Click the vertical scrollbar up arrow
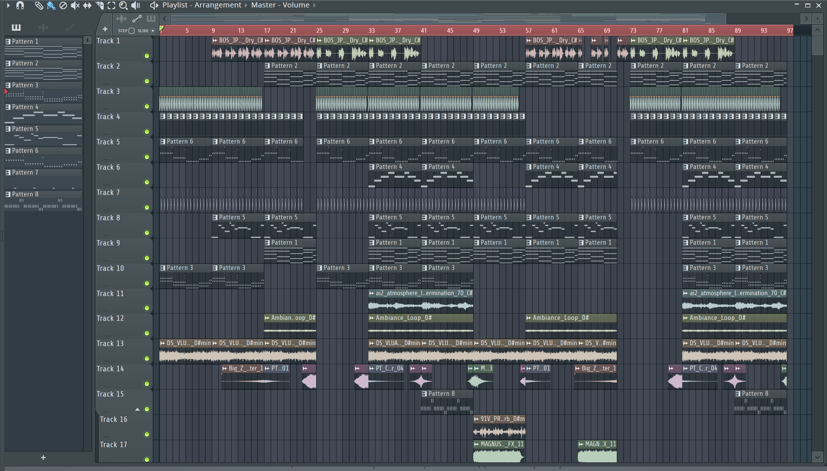The height and width of the screenshot is (471, 827). 818,30
